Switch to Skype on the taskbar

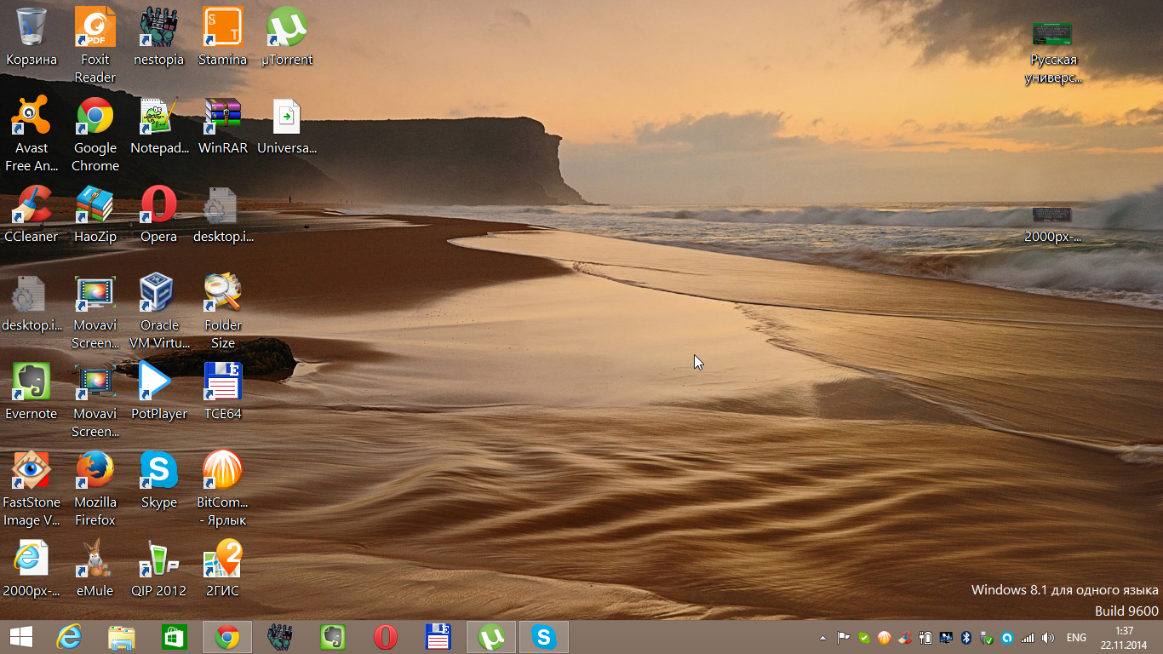coord(544,637)
